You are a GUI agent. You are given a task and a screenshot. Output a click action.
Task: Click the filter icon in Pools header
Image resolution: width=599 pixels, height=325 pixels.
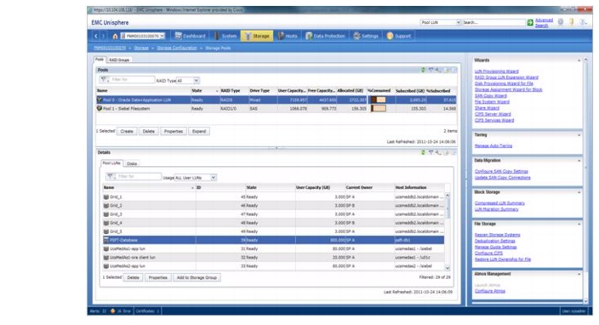[x=431, y=70]
